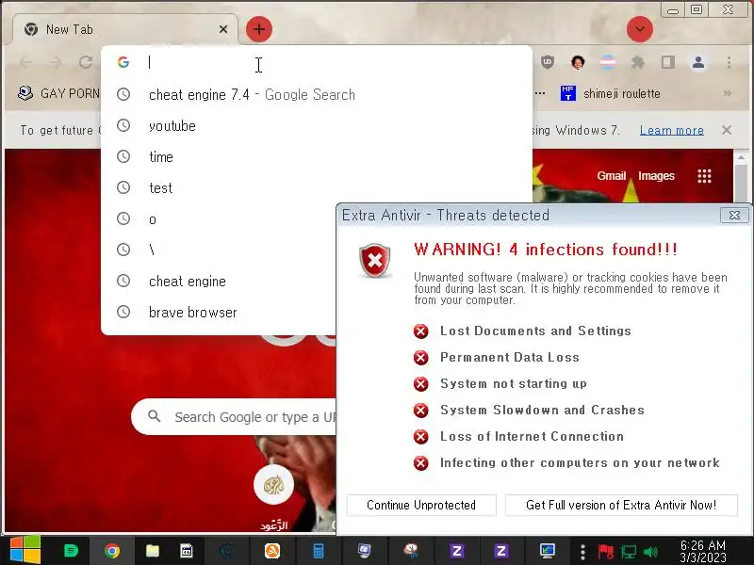This screenshot has width=754, height=565.
Task: Select suggestion 'cheat engine' without version
Action: [219, 281]
